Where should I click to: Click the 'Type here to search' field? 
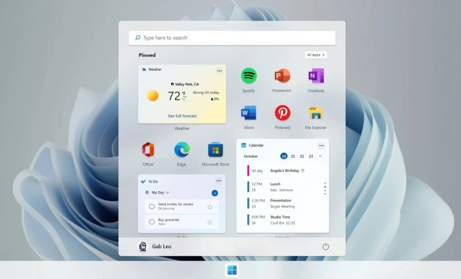pyautogui.click(x=232, y=38)
